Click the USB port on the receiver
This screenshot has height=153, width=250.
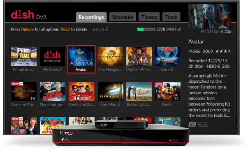coord(175,140)
